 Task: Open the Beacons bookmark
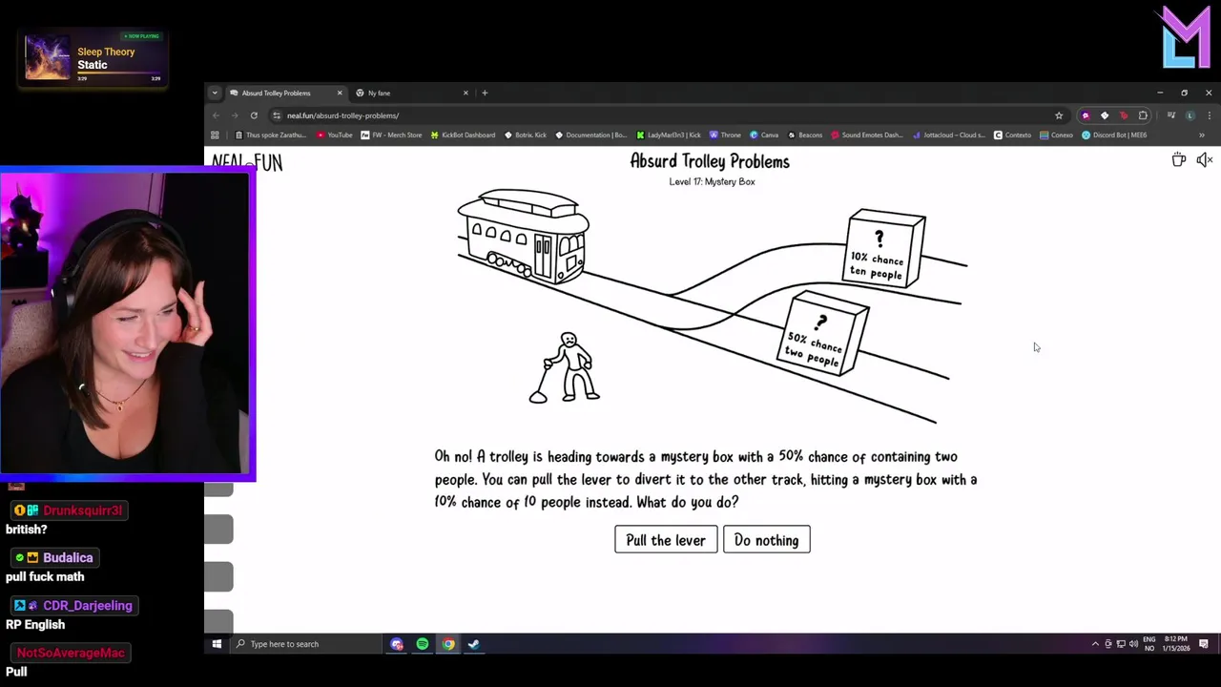804,135
